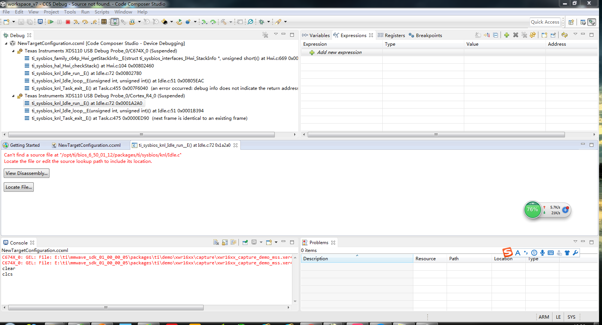The width and height of the screenshot is (602, 325).
Task: Click the New file toolbar icon
Action: coord(6,22)
